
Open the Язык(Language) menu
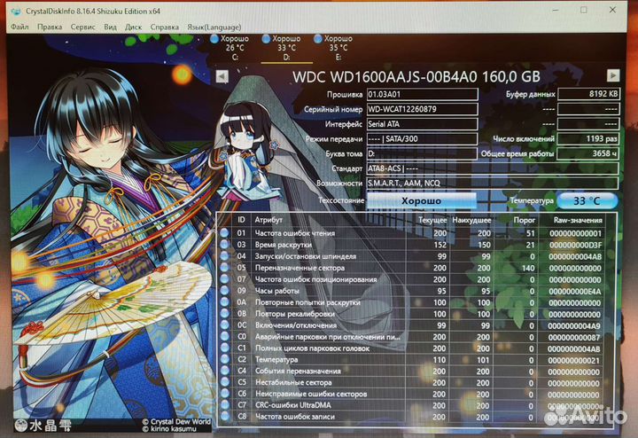click(214, 27)
